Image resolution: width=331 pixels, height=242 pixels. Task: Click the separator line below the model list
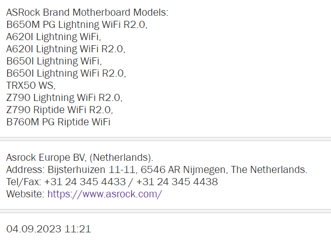pos(165,139)
